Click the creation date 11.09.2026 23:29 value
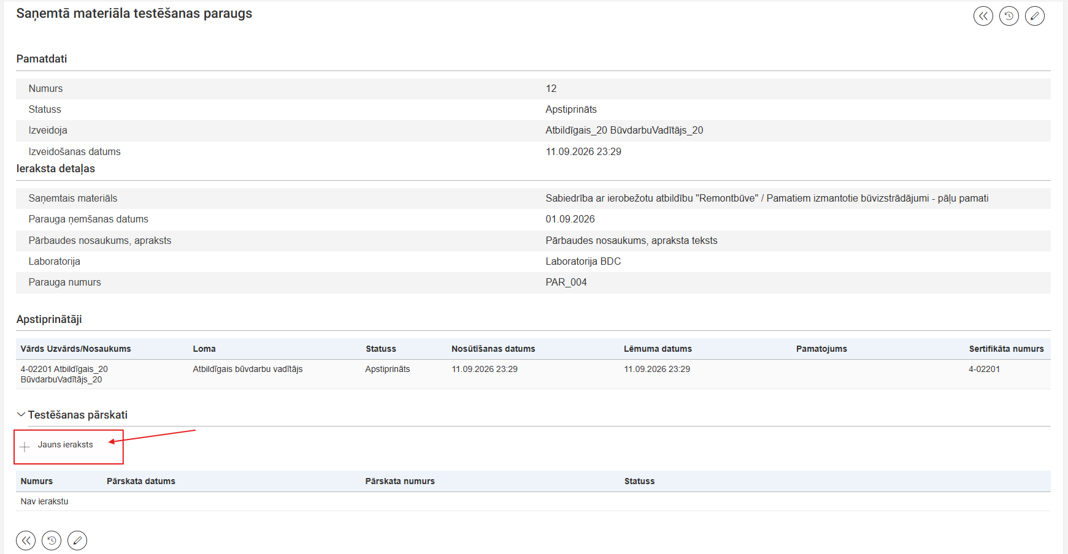This screenshot has width=1068, height=554. 583,152
